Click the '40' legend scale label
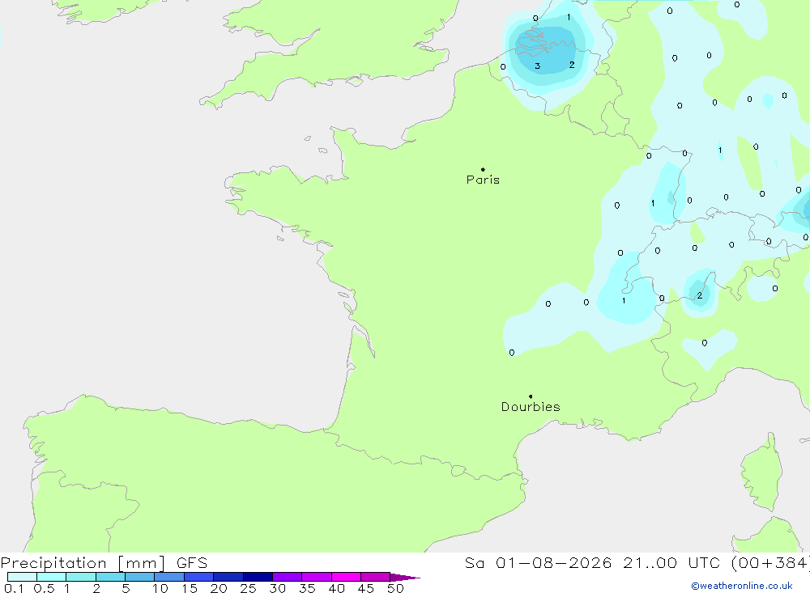The width and height of the screenshot is (810, 593). (337, 588)
